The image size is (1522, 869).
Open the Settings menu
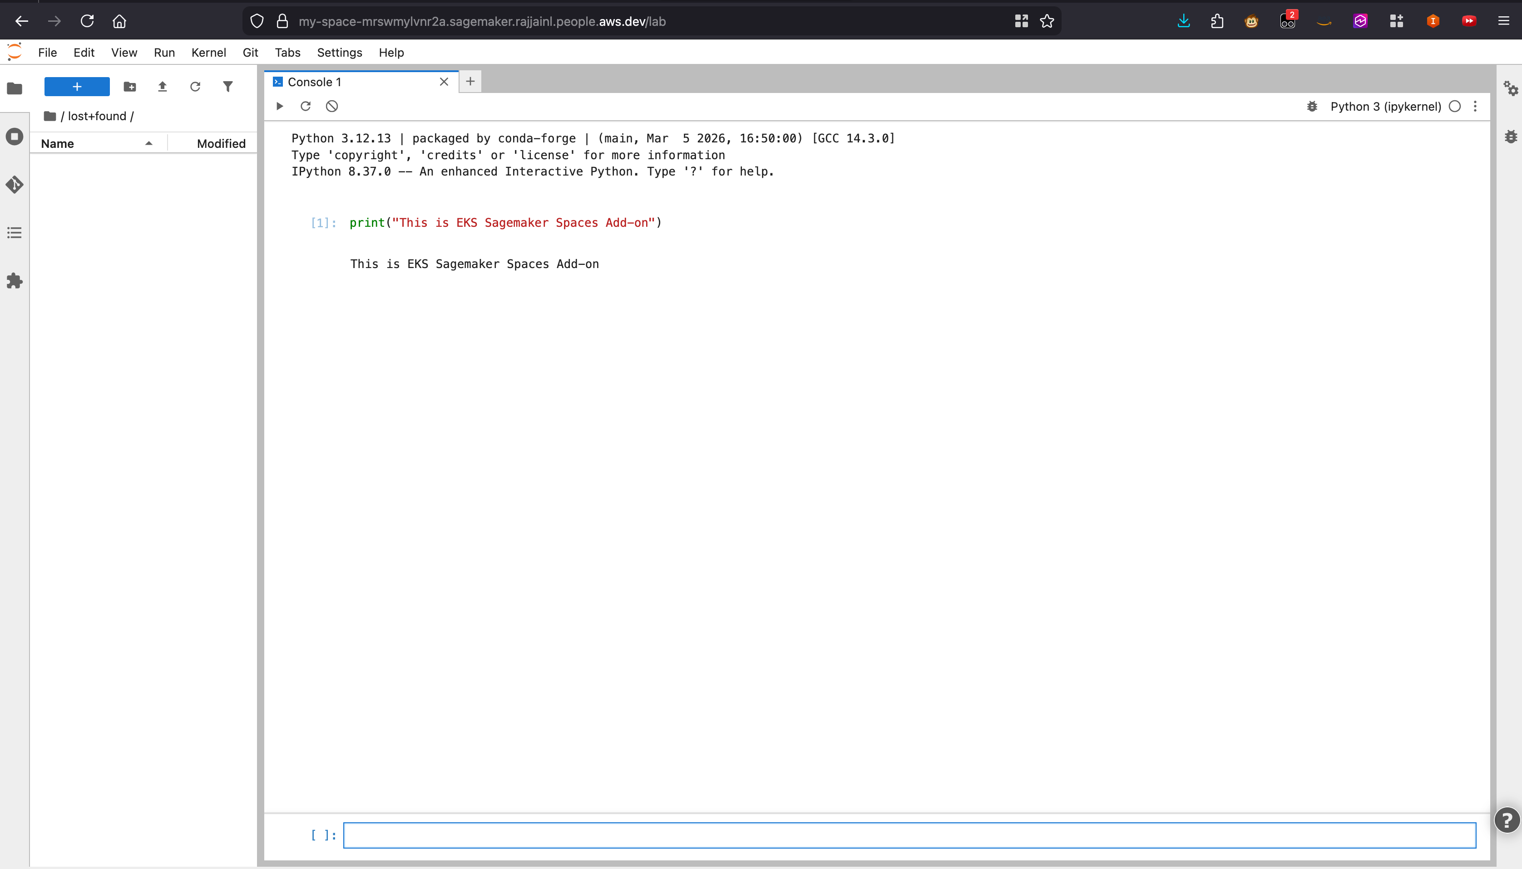[x=339, y=53]
